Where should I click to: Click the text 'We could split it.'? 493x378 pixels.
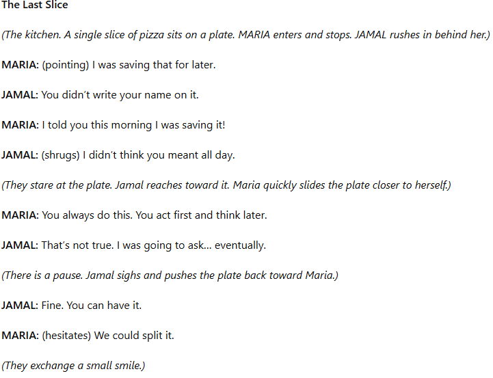(x=134, y=336)
